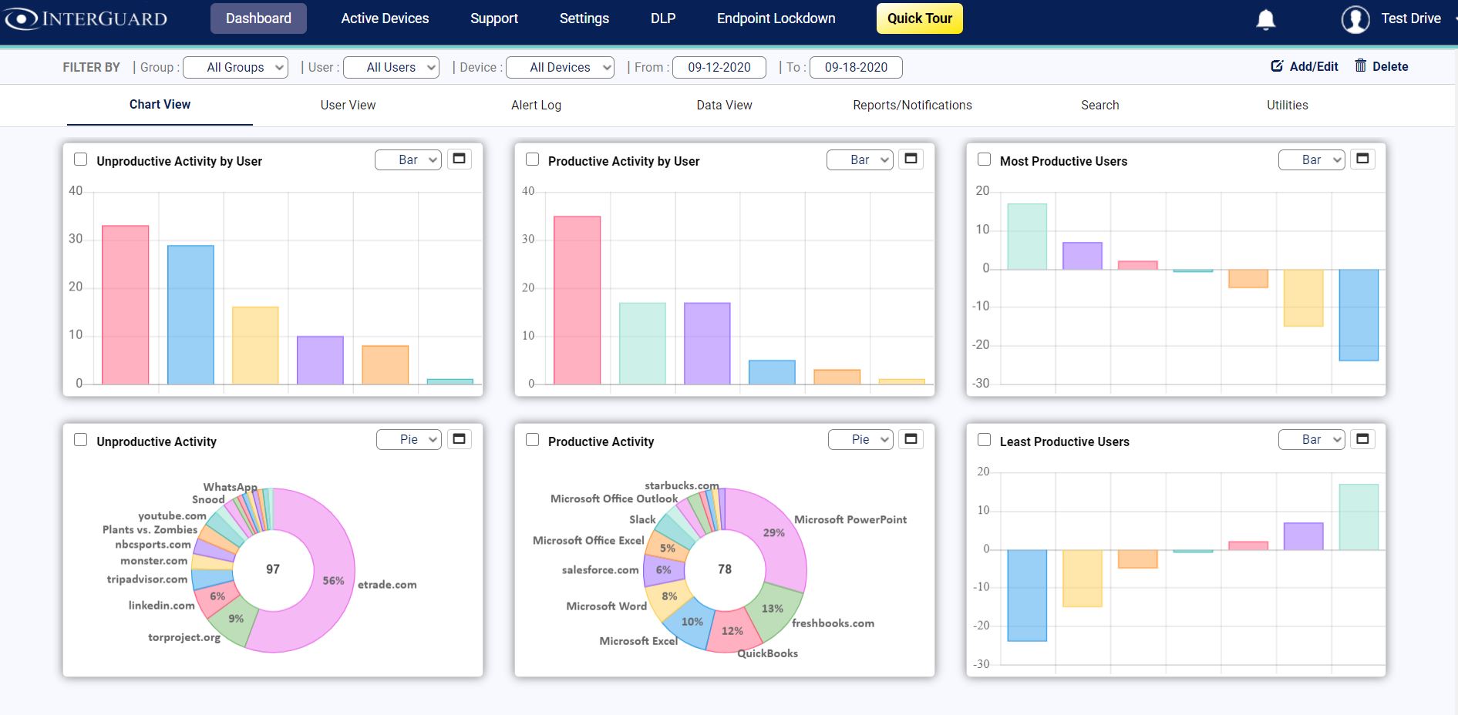This screenshot has width=1458, height=715.
Task: Click the From date field
Action: (719, 68)
